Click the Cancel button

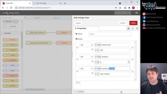(123, 23)
